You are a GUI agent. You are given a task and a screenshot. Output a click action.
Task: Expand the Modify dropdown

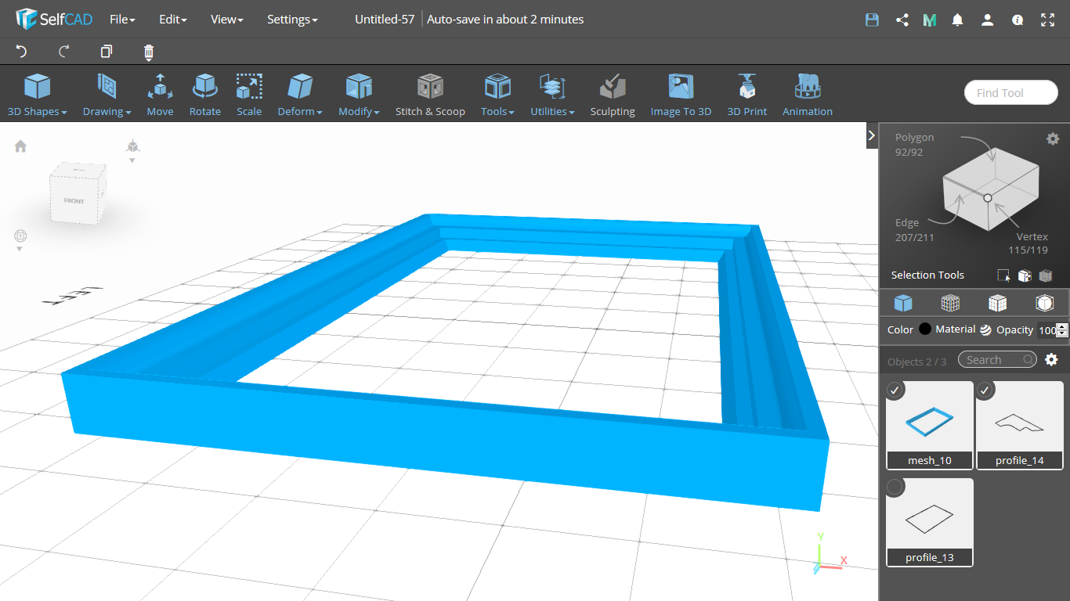coord(359,95)
